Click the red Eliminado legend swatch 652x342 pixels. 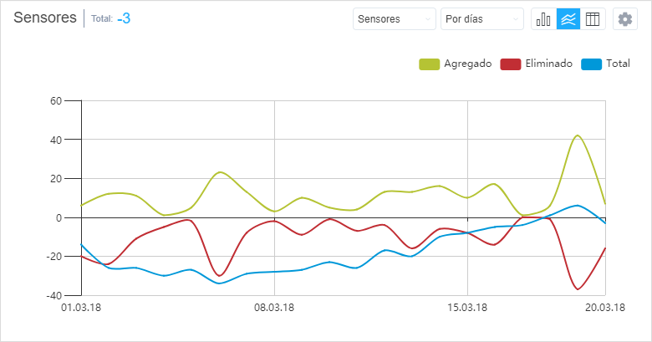509,64
